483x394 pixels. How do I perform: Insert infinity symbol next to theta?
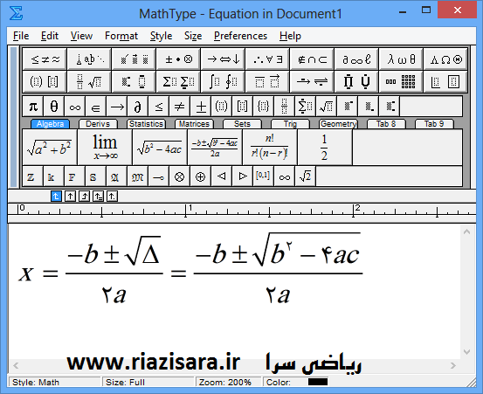[75, 107]
